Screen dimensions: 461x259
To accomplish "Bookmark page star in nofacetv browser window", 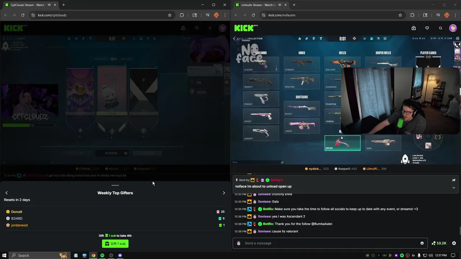I will pyautogui.click(x=400, y=15).
